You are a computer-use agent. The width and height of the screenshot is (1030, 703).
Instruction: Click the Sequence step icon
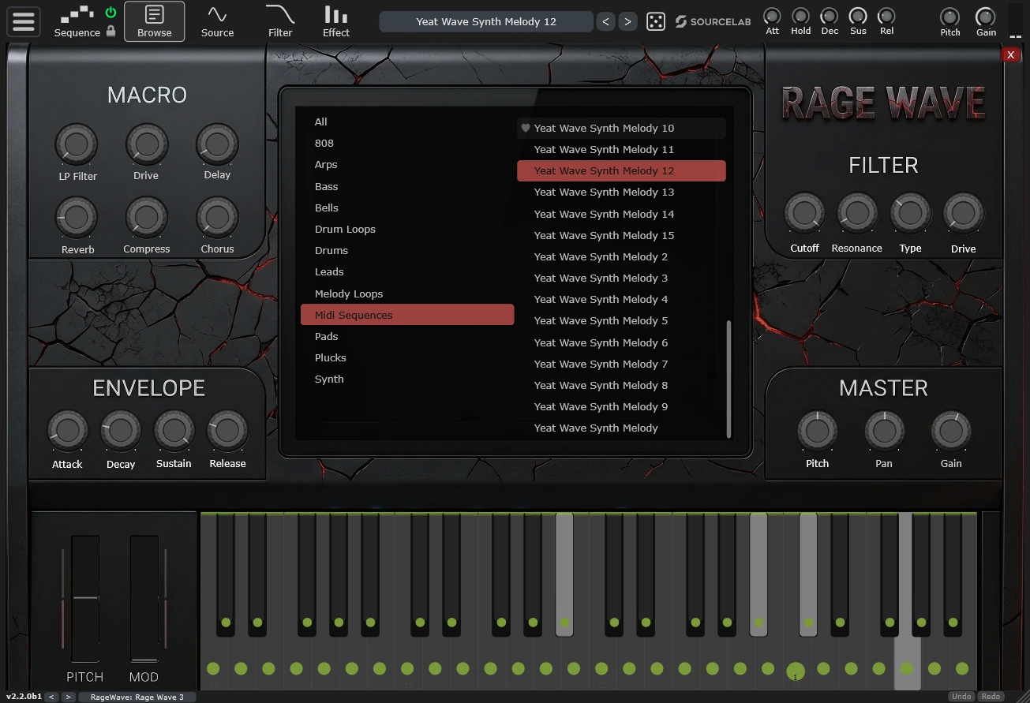pyautogui.click(x=77, y=14)
